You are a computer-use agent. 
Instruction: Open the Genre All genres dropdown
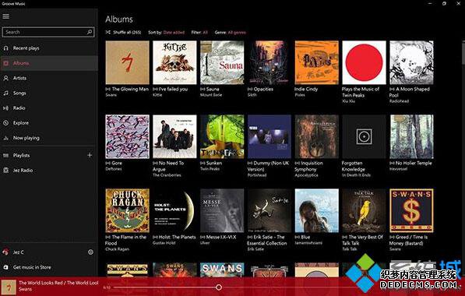point(237,33)
